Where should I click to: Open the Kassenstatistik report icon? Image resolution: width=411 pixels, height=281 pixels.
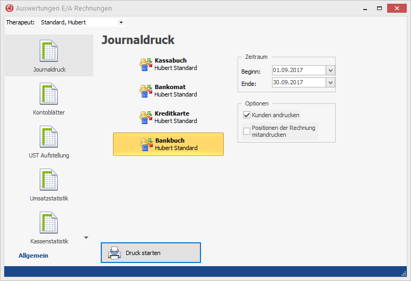[49, 223]
